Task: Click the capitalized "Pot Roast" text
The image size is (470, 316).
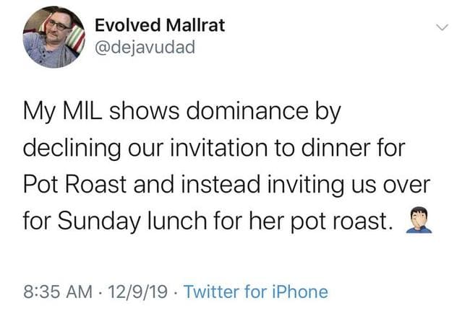Action: 74,184
